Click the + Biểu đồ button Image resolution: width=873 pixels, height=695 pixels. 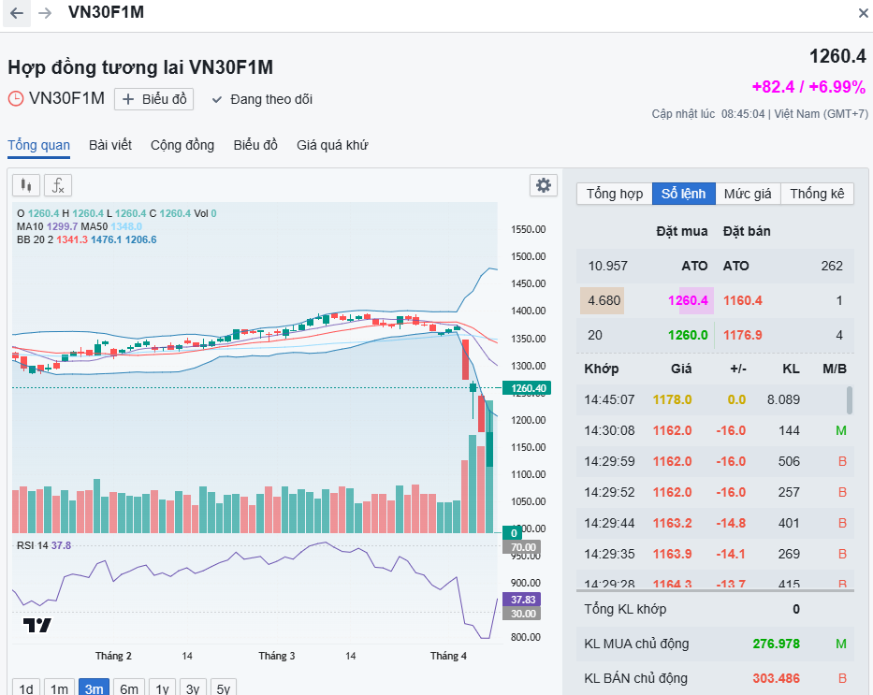tap(154, 99)
